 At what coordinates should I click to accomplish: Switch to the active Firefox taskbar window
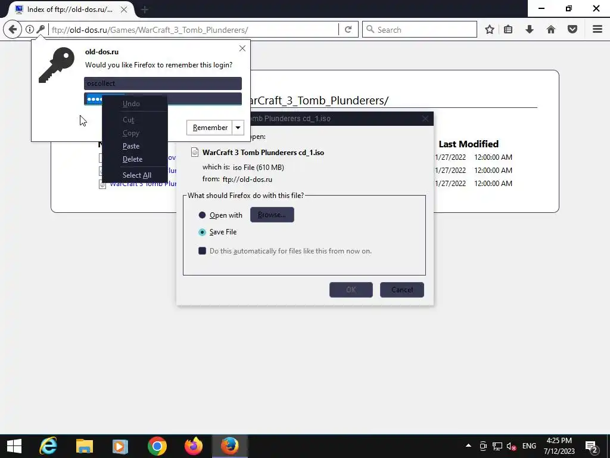point(230,446)
